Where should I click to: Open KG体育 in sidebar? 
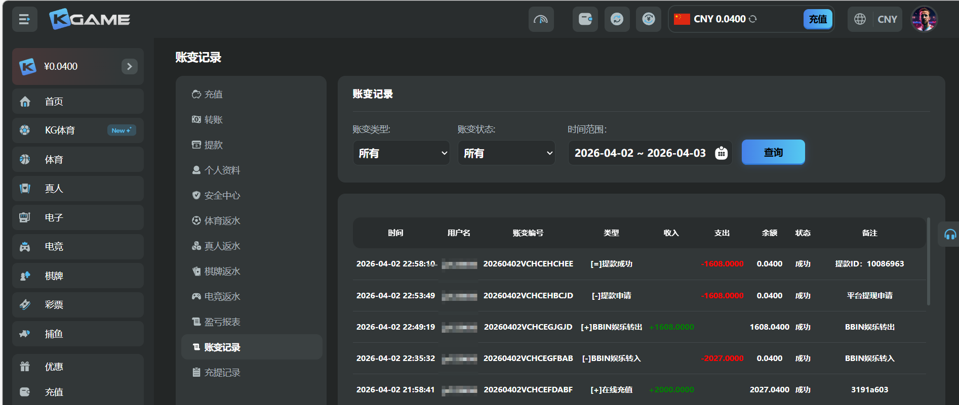coord(78,130)
